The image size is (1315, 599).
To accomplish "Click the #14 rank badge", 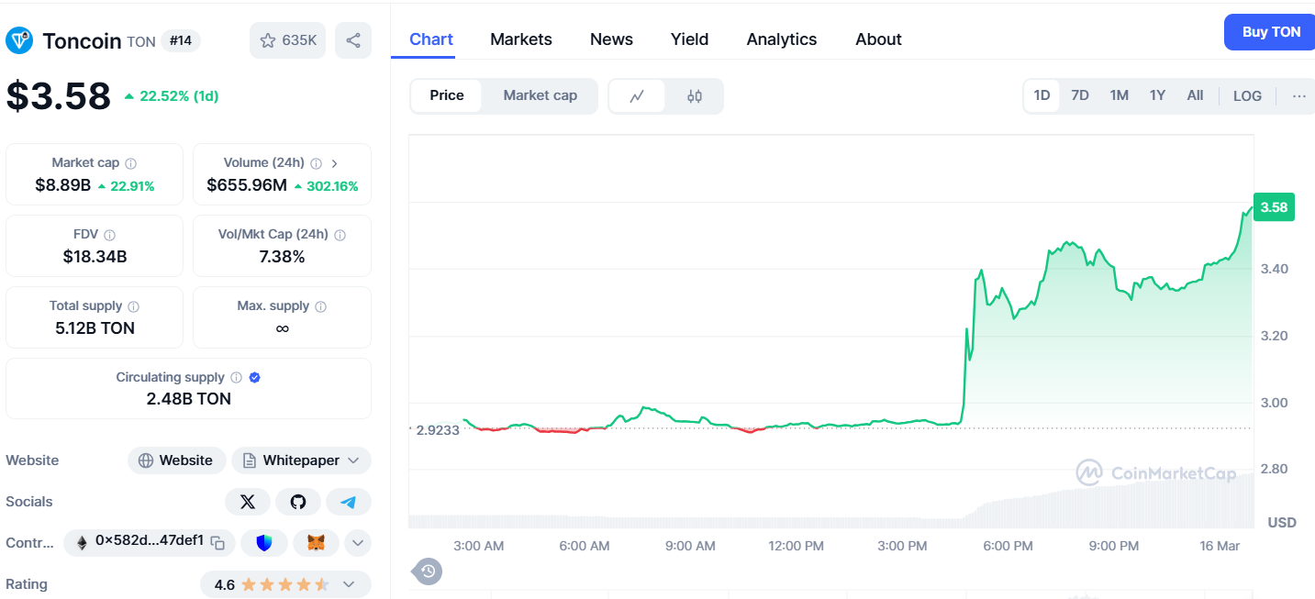I will pos(180,40).
